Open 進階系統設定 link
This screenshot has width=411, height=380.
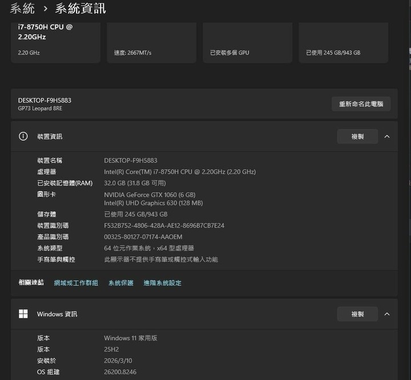pyautogui.click(x=162, y=283)
